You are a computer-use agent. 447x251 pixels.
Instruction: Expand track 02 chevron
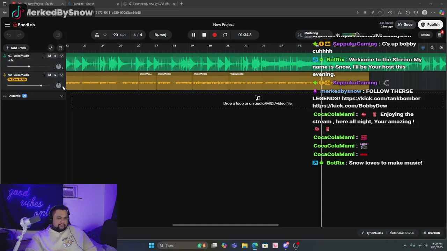pyautogui.click(x=61, y=75)
